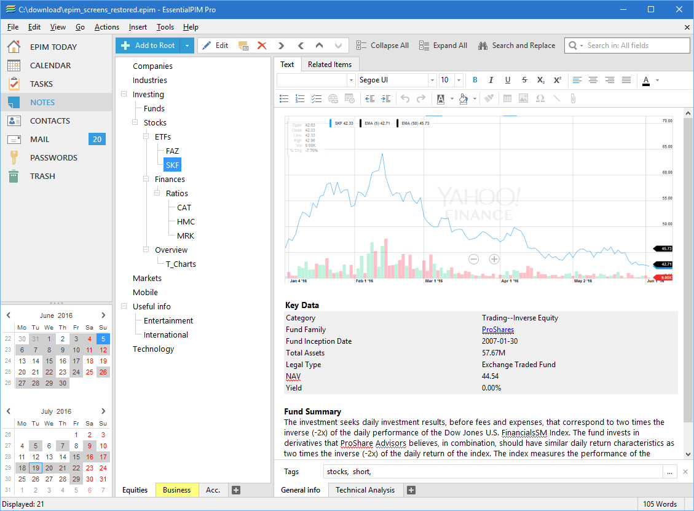This screenshot has width=694, height=511.
Task: Zoom in on the chart with plus icon
Action: [494, 259]
